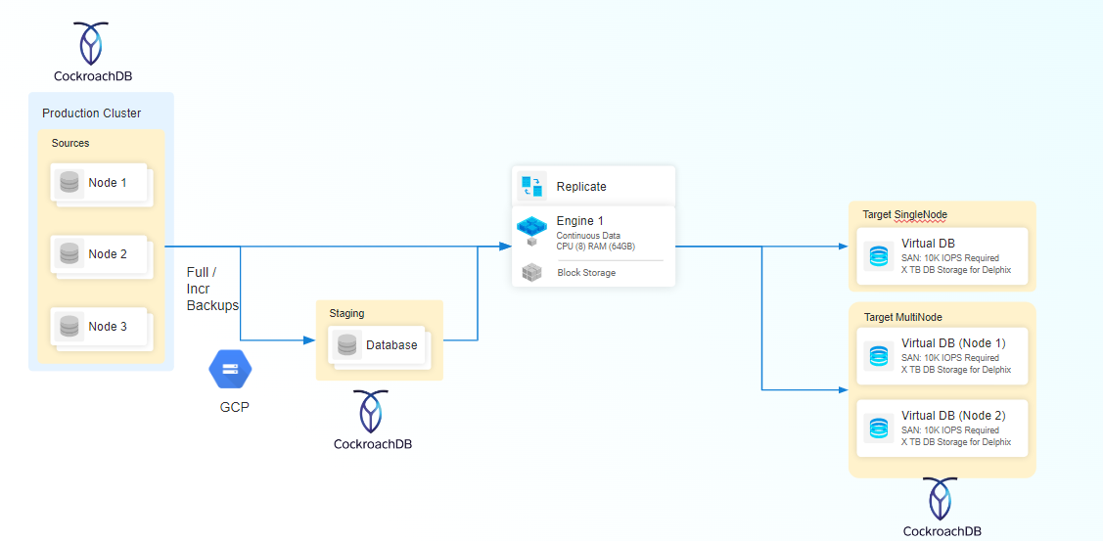Click the CockroachDB logo above Production Cluster
The width and height of the screenshot is (1103, 541).
[91, 43]
